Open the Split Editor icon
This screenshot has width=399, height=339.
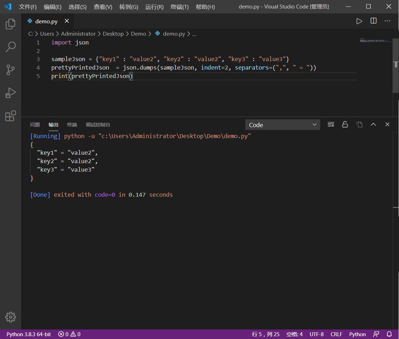[x=373, y=21]
